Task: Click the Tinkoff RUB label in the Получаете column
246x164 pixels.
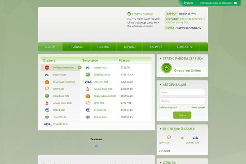Action: click(x=100, y=117)
